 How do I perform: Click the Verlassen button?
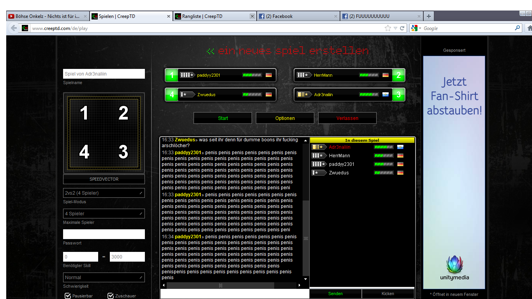(347, 118)
